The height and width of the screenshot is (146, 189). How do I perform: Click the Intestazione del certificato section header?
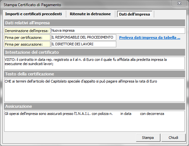(x=94, y=52)
